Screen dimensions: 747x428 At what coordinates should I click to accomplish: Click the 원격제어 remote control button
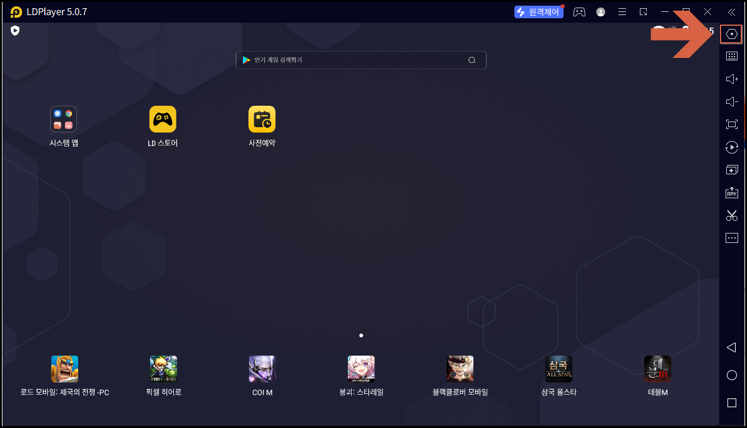[x=539, y=12]
